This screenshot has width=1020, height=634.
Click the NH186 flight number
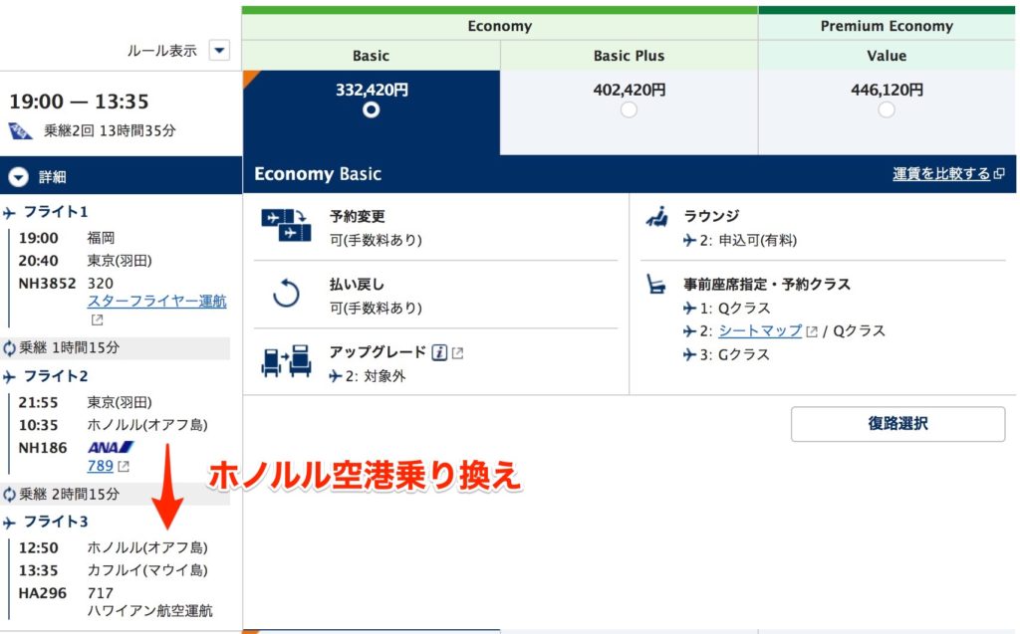42,448
